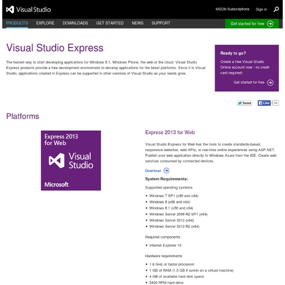Click the Sign in link
This screenshot has height=285, width=285.
tap(261, 9)
